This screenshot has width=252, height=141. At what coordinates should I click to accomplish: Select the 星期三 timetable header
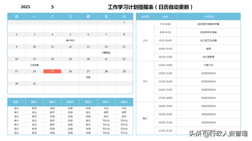coord(52,102)
